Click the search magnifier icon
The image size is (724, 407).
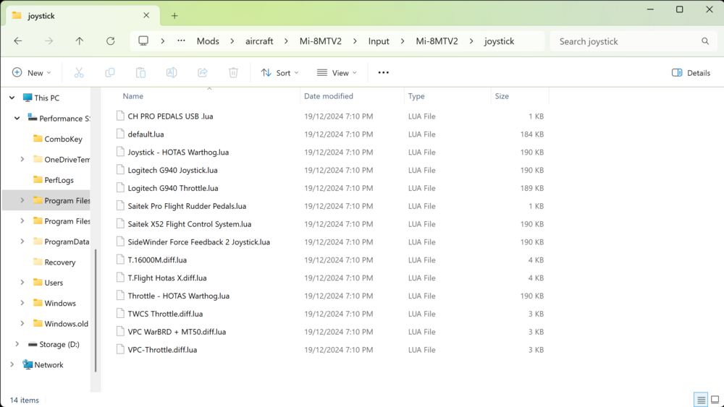click(705, 41)
